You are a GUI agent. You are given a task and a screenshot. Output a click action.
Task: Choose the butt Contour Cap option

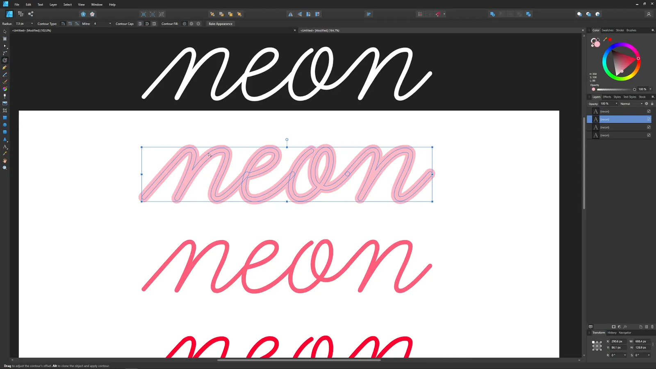(139, 23)
